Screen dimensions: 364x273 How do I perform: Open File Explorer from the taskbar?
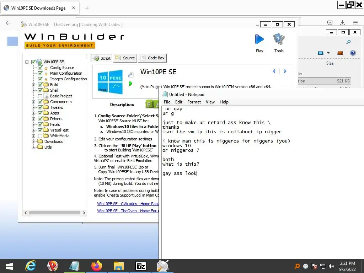pyautogui.click(x=119, y=266)
